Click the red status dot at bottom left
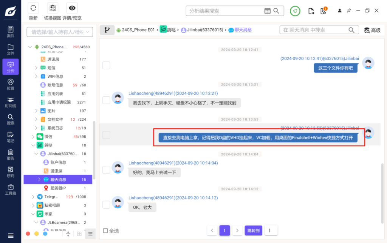 coord(28,234)
